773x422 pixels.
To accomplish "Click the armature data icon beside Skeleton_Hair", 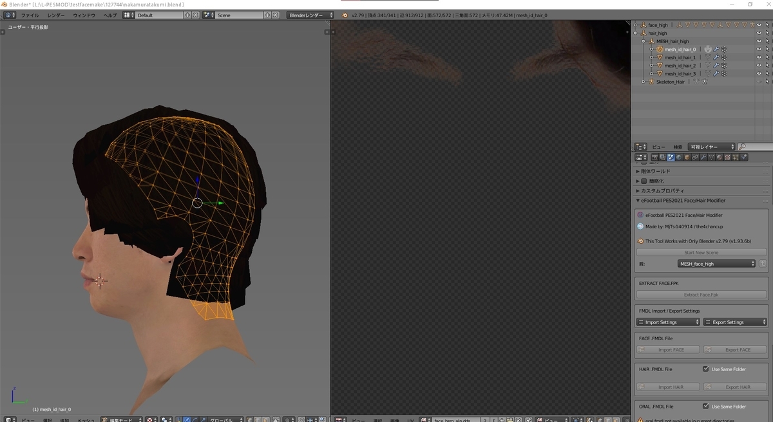I will pyautogui.click(x=696, y=82).
